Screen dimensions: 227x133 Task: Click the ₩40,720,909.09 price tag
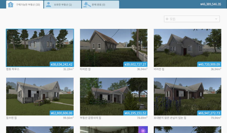pos(209,64)
